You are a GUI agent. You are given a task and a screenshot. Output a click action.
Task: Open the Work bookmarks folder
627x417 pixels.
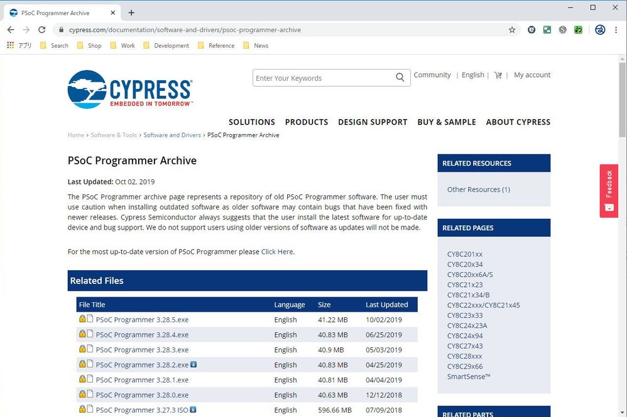pyautogui.click(x=123, y=46)
